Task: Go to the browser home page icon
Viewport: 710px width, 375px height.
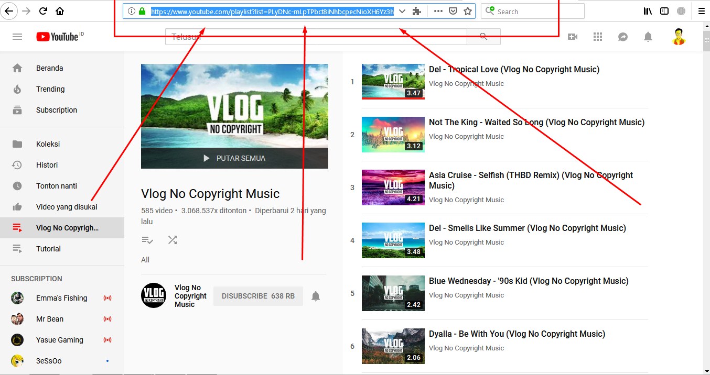Action: point(60,11)
